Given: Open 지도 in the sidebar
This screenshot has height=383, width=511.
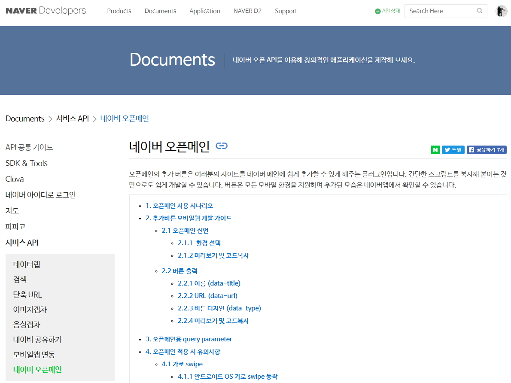Looking at the screenshot, I should point(12,211).
